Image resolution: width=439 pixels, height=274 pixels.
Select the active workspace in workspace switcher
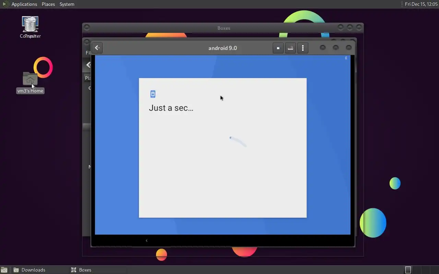point(408,270)
